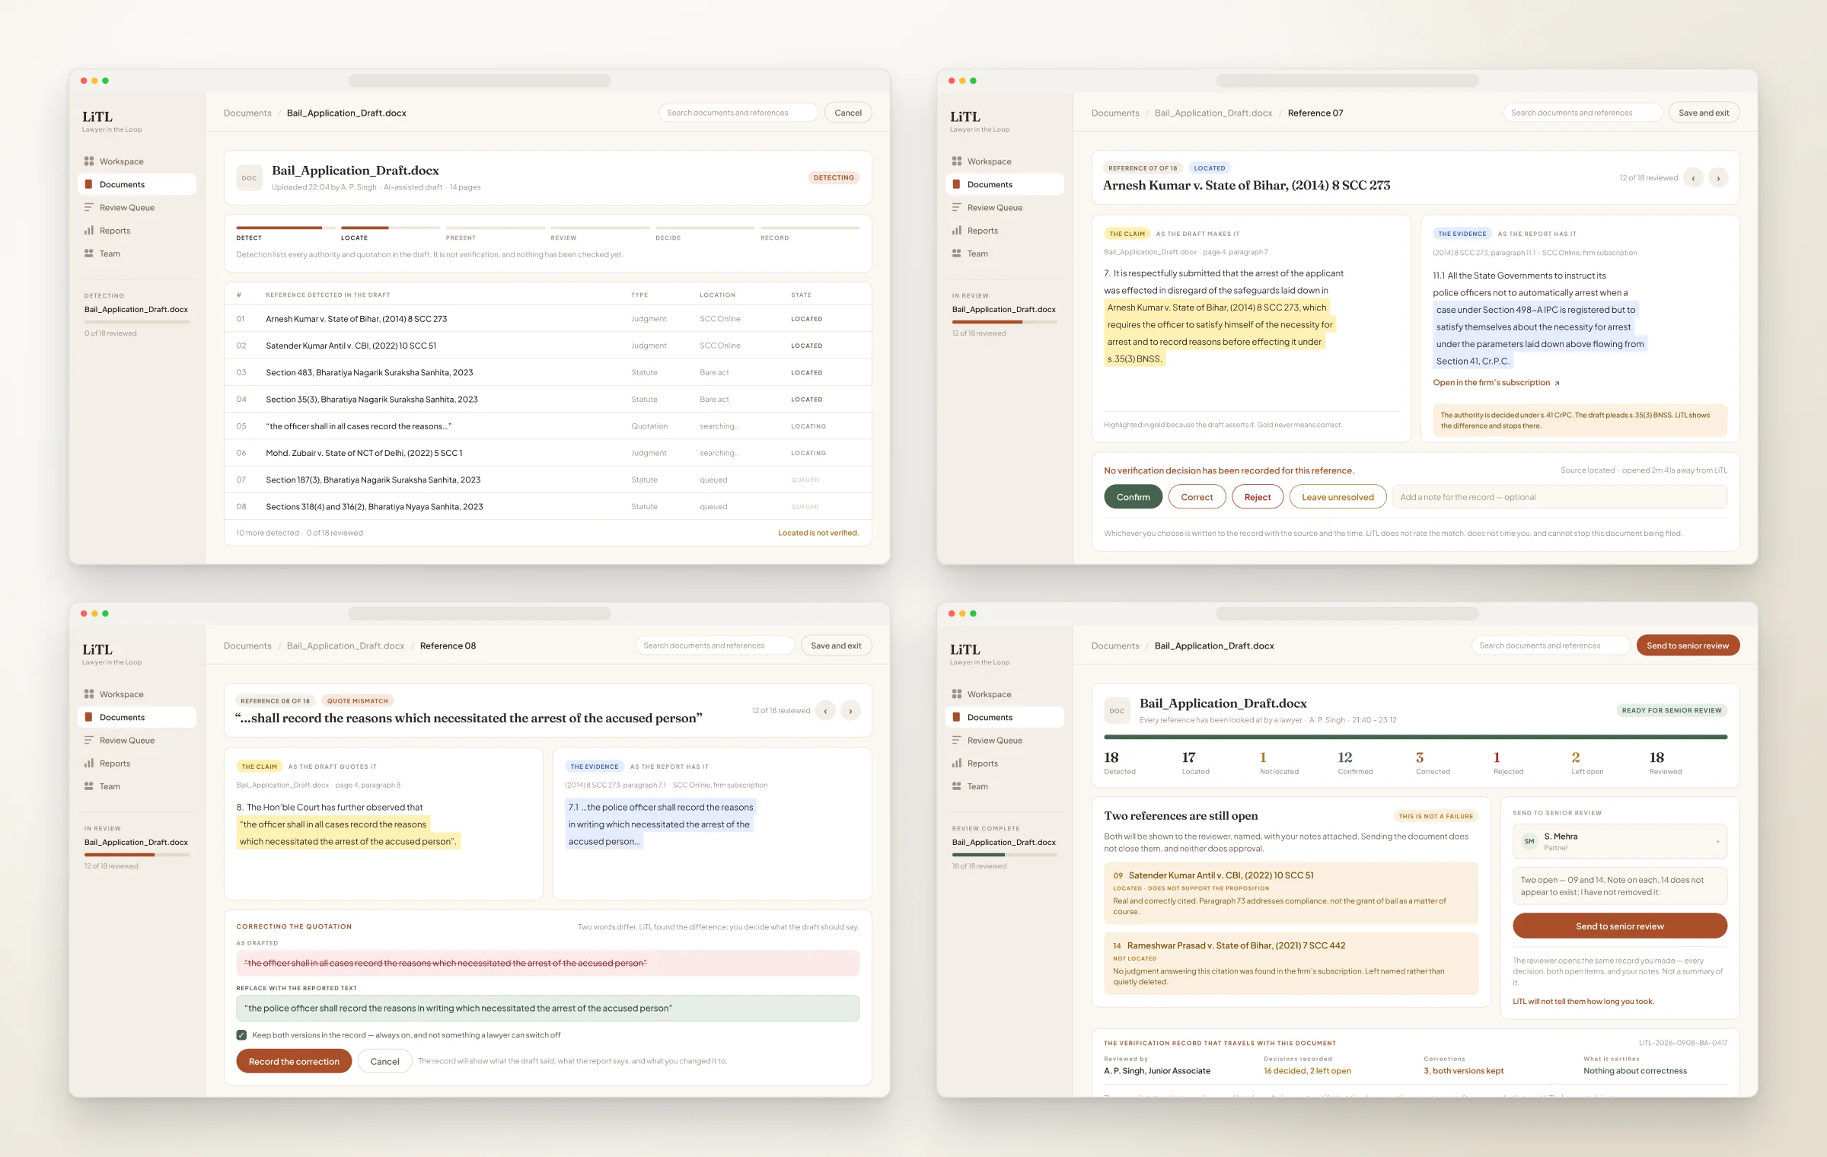Viewport: 1827px width, 1157px height.
Task: Click the DOC file icon in the senior review window
Action: click(1117, 711)
